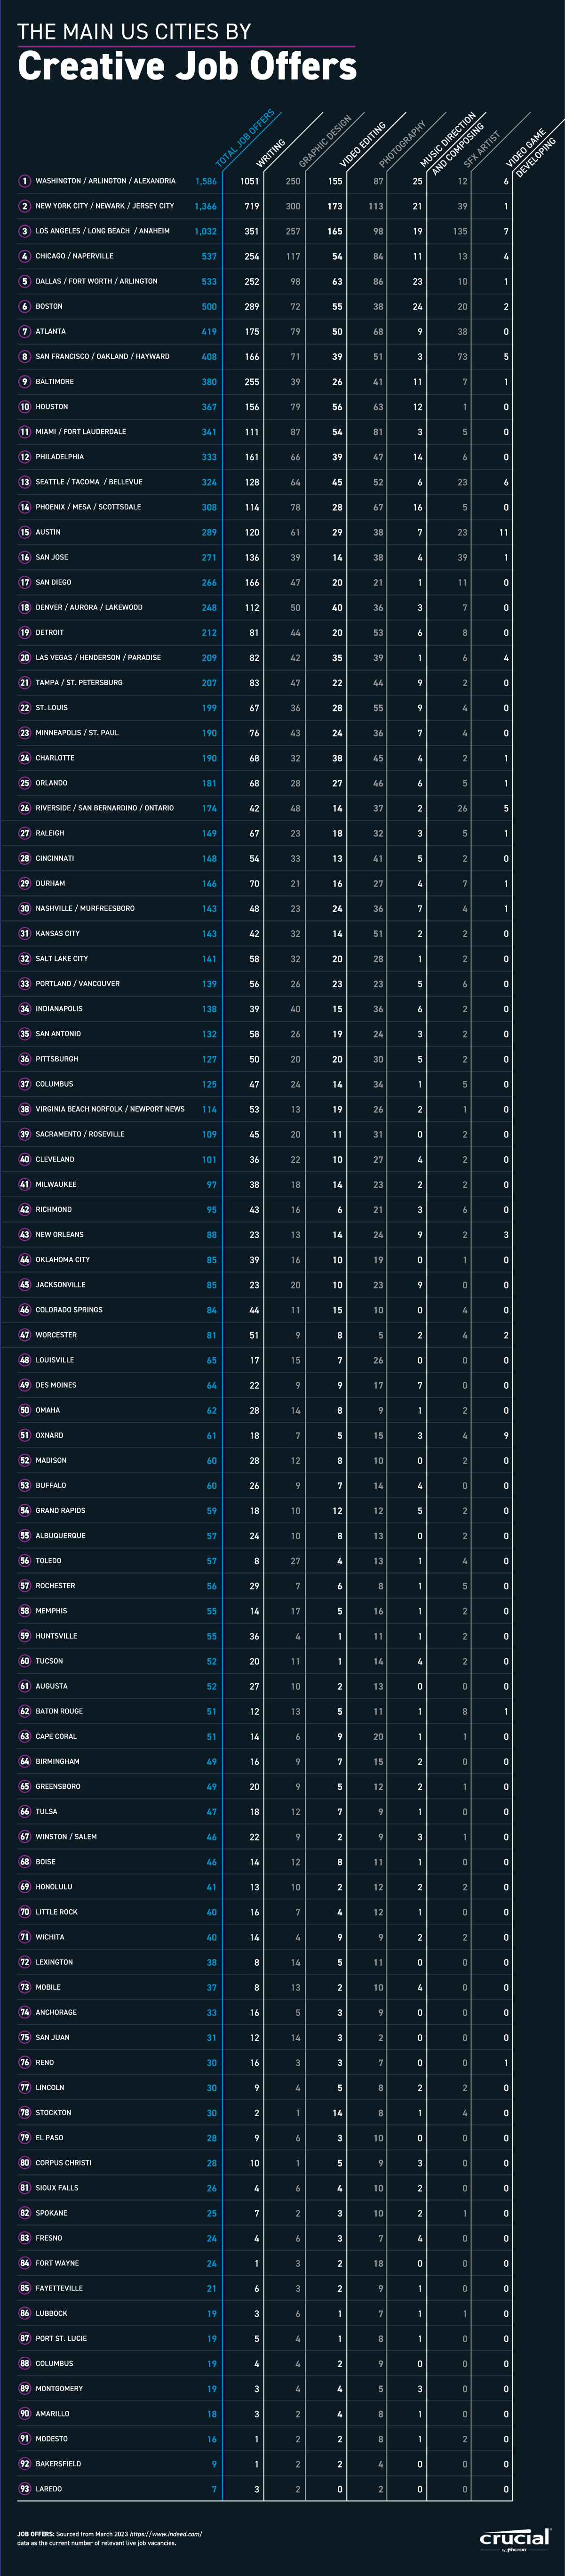Click Washington's total job offers value 1,586
The image size is (565, 2576).
[205, 181]
